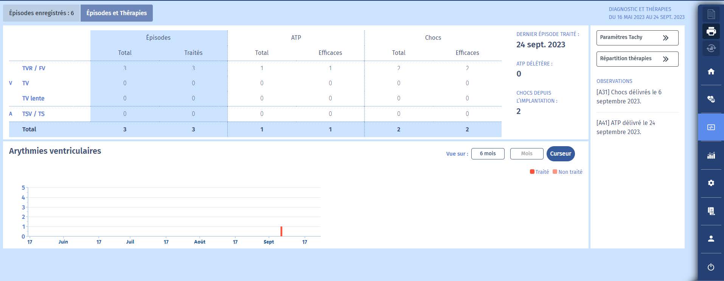Select the ECG monitor icon
724x281 pixels.
click(x=711, y=127)
